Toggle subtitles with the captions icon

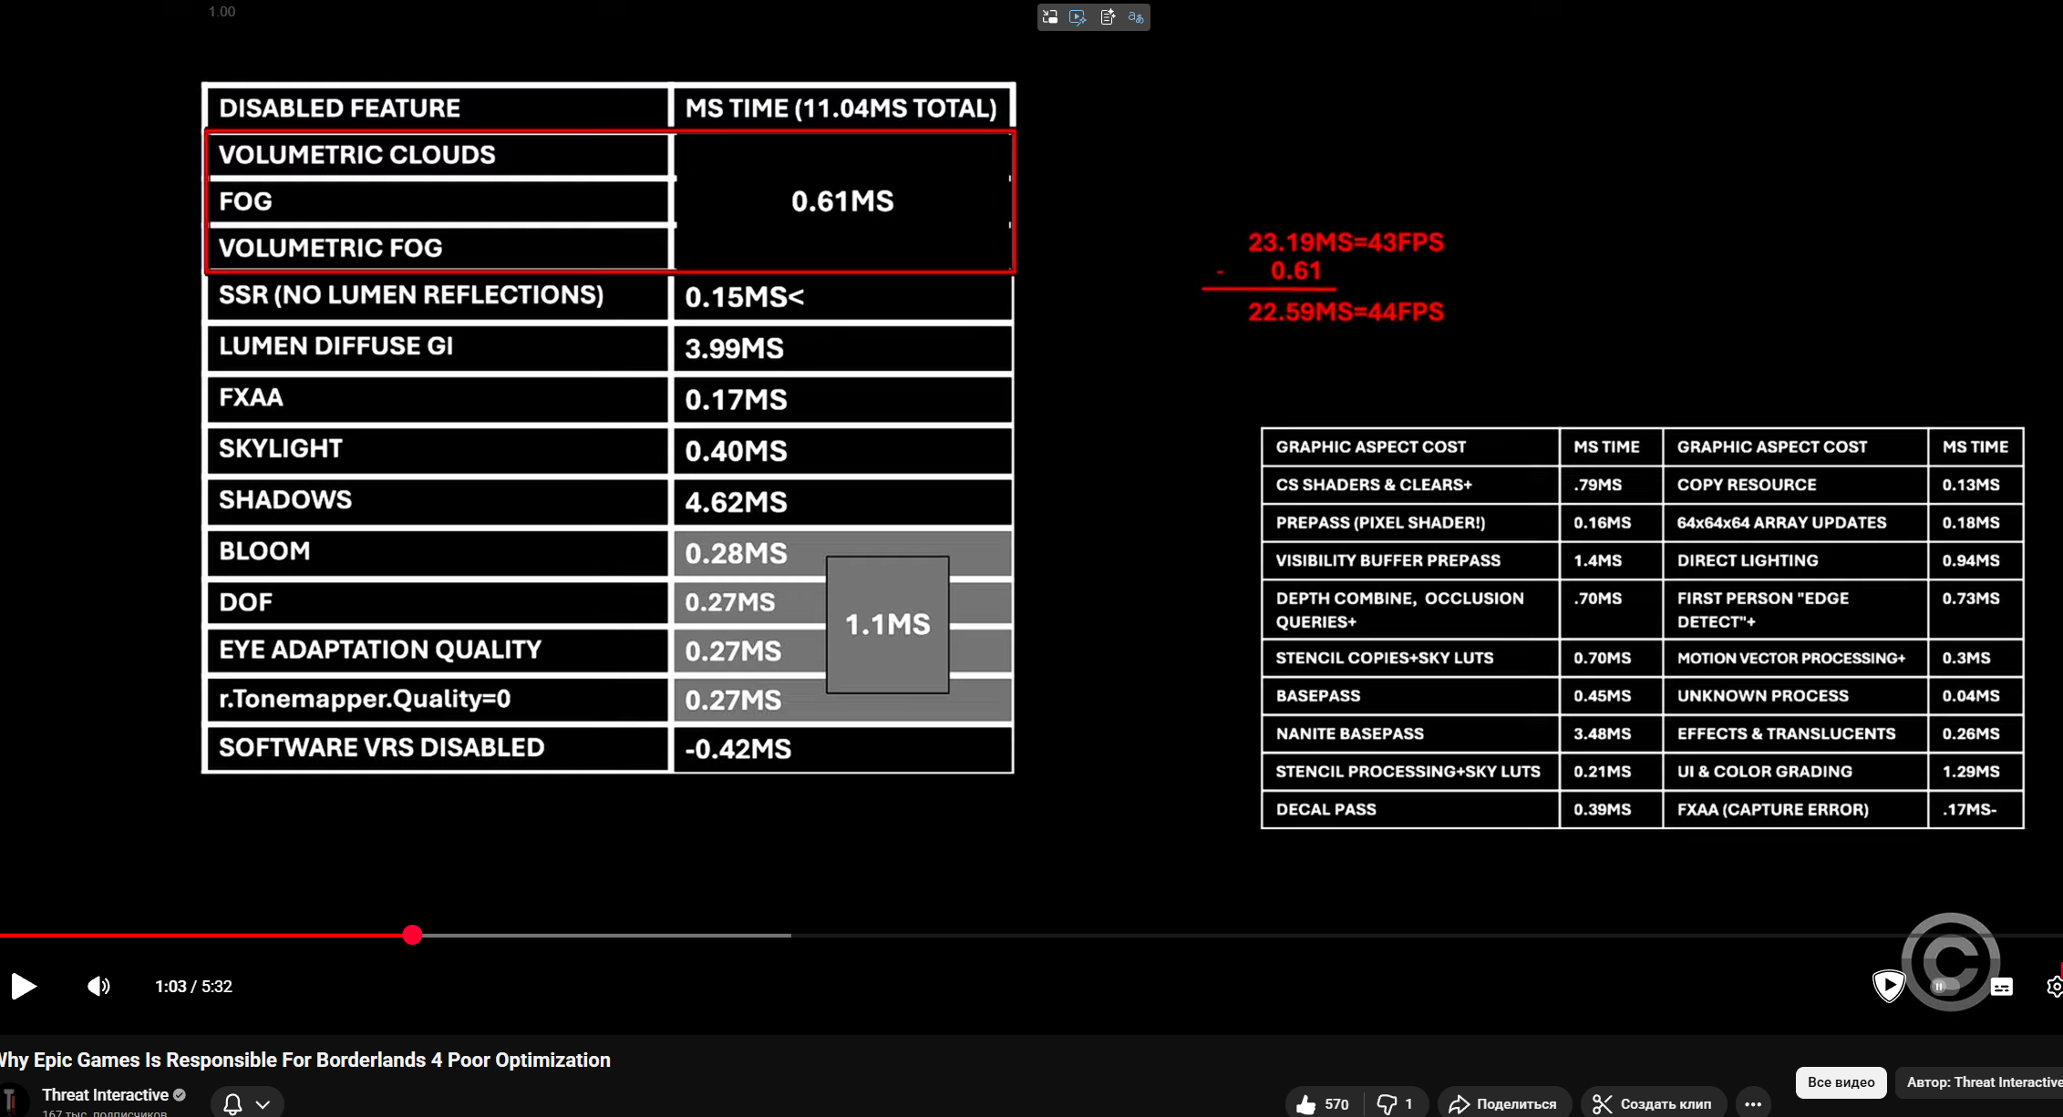[2001, 987]
